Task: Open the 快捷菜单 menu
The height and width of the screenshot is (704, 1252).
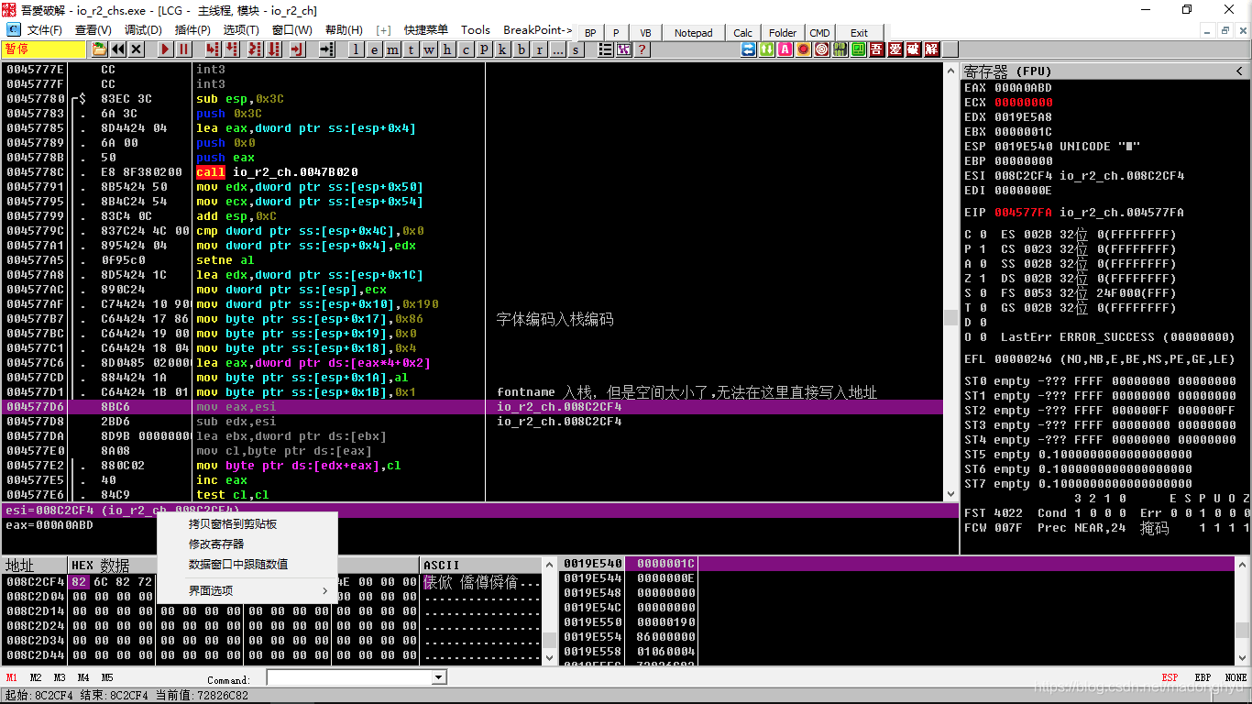Action: (425, 30)
